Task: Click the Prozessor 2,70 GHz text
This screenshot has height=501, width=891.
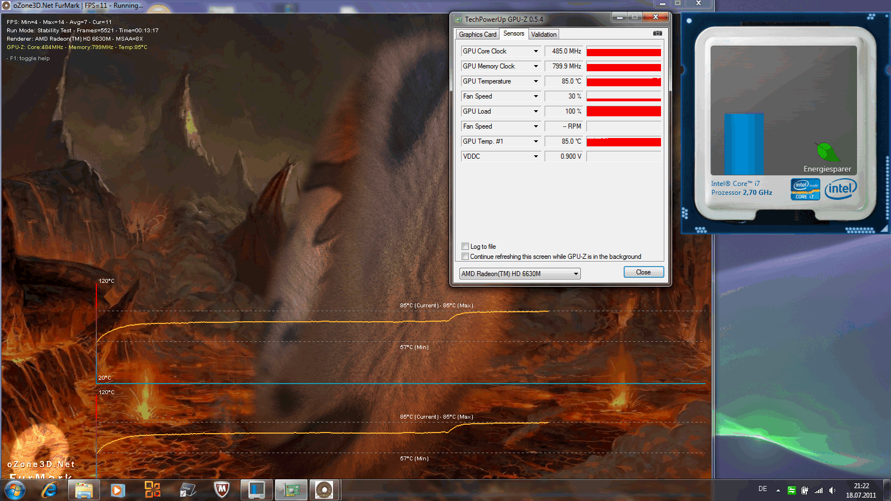Action: tap(742, 193)
